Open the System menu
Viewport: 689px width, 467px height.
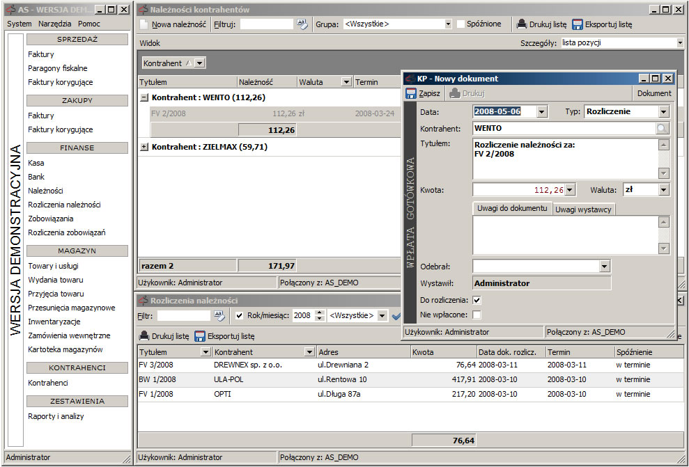tap(20, 24)
